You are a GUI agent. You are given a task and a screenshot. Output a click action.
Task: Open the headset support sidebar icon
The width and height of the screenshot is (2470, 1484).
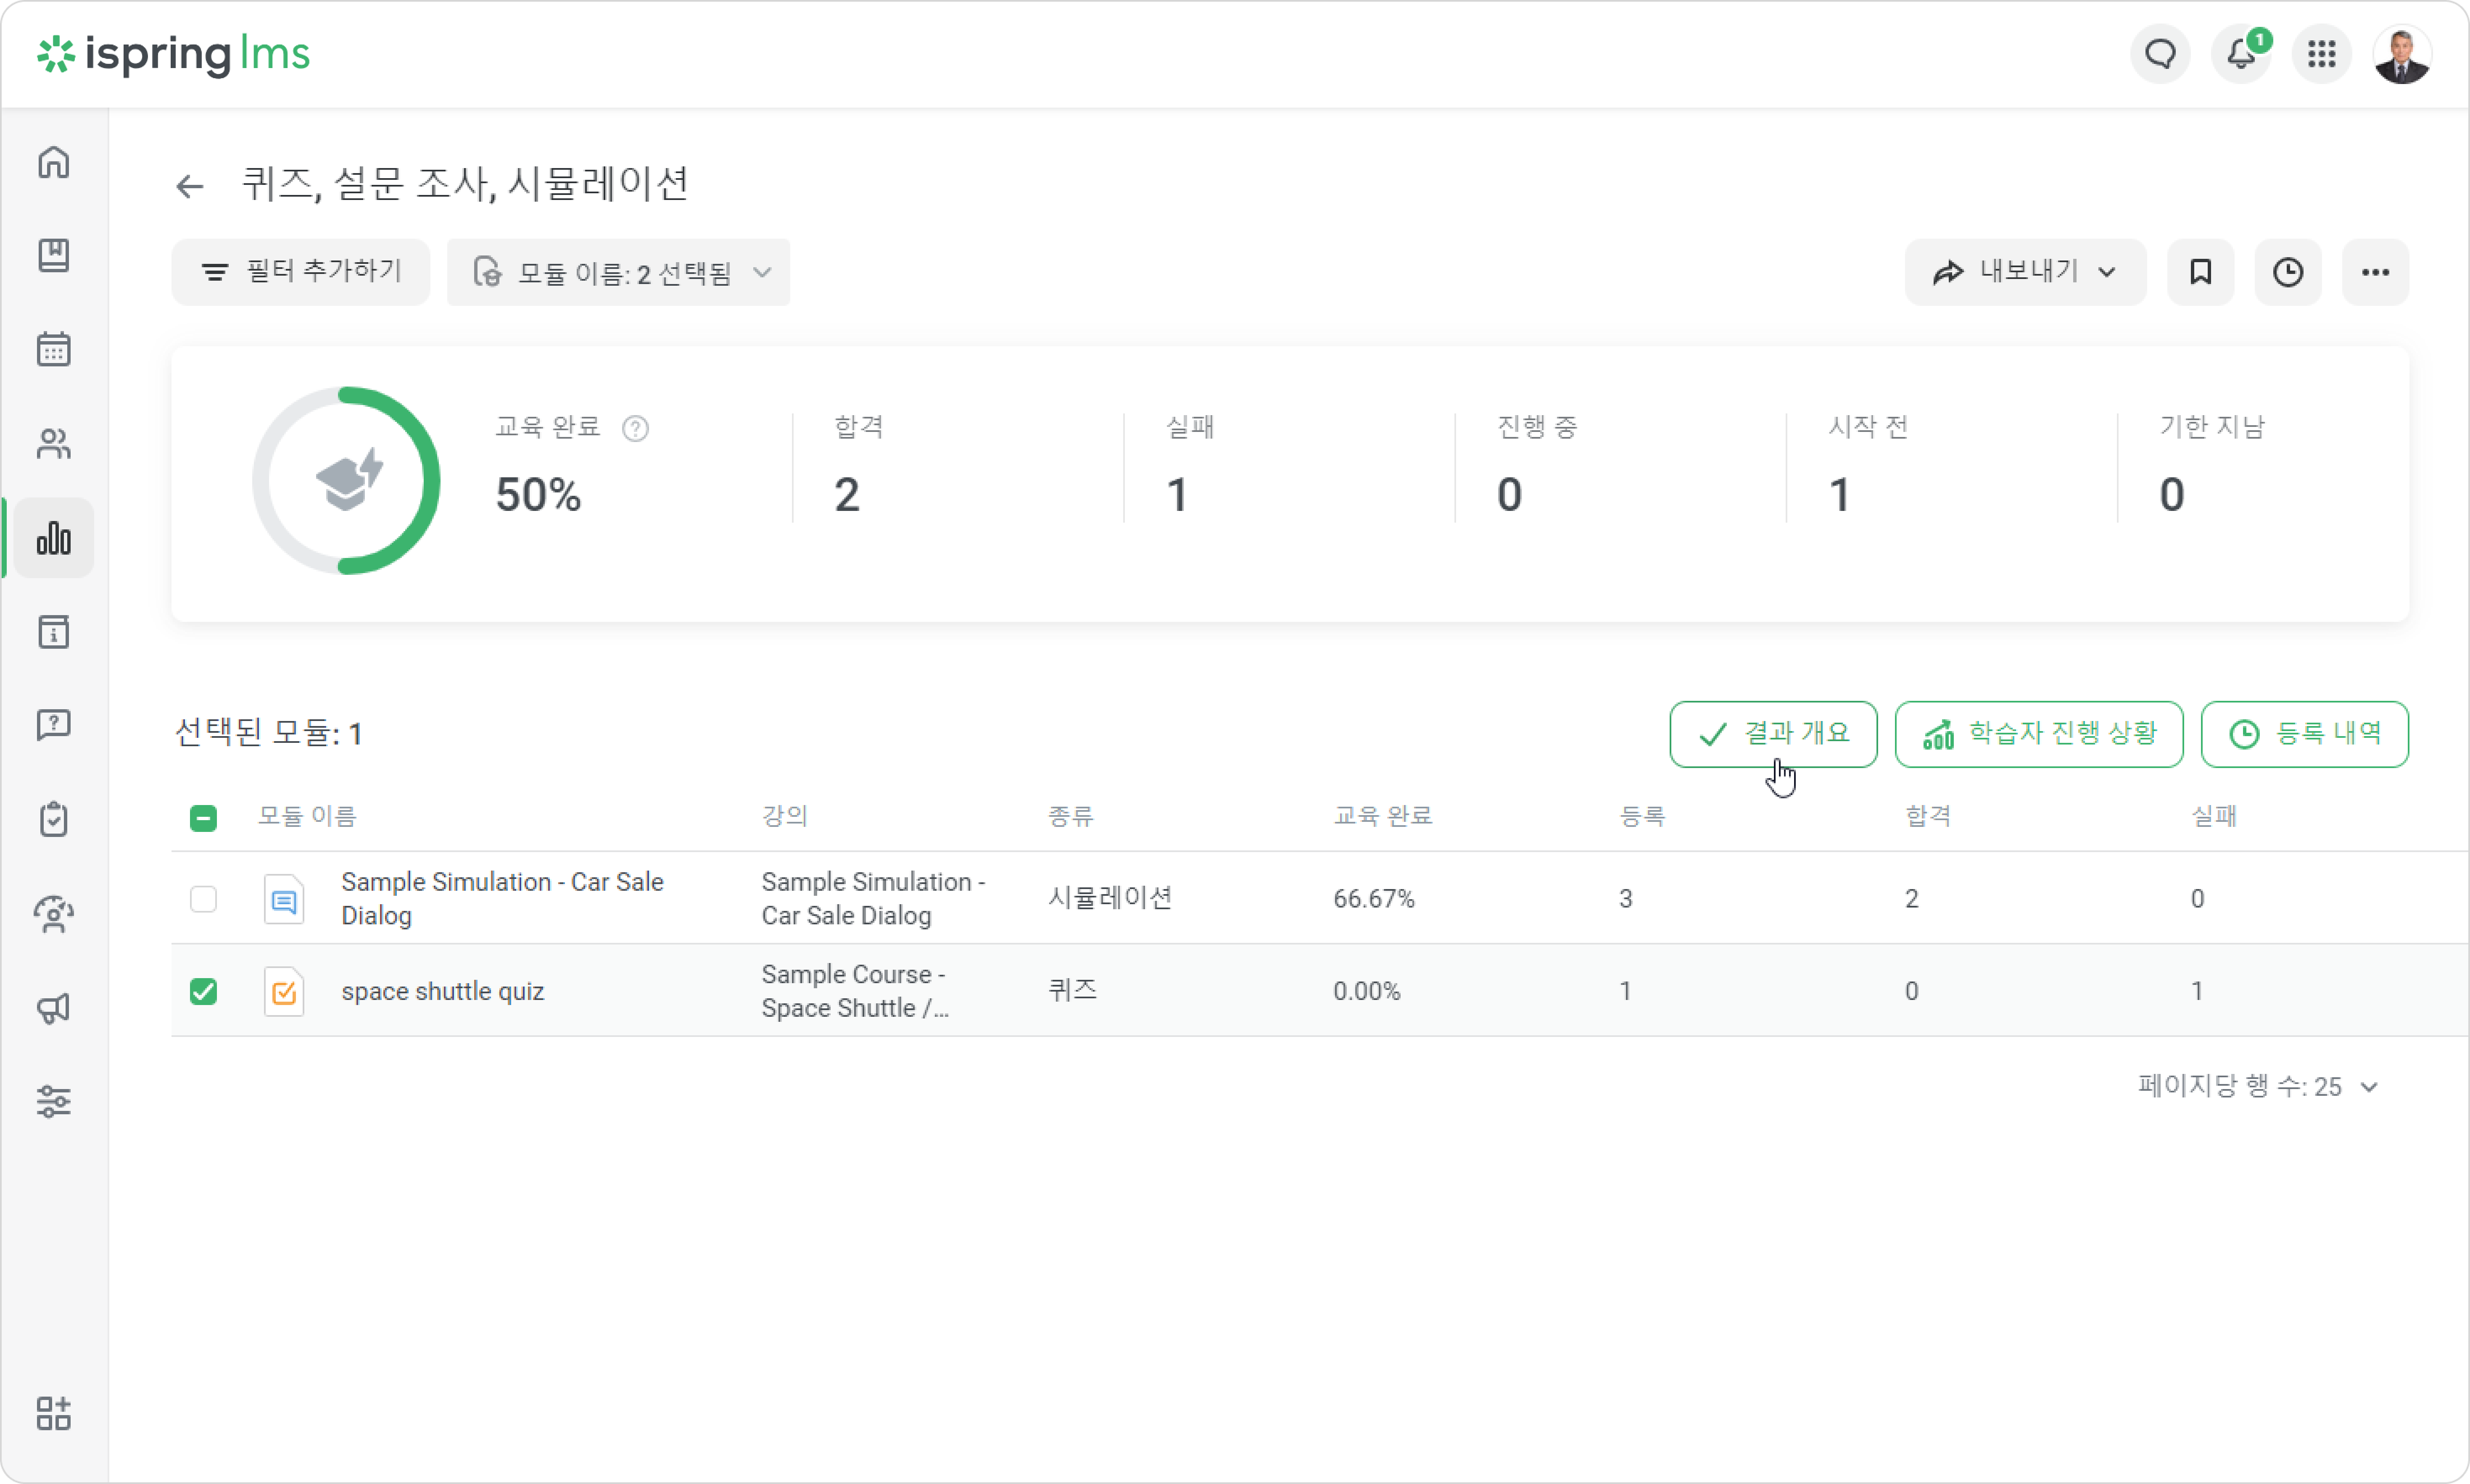click(54, 914)
